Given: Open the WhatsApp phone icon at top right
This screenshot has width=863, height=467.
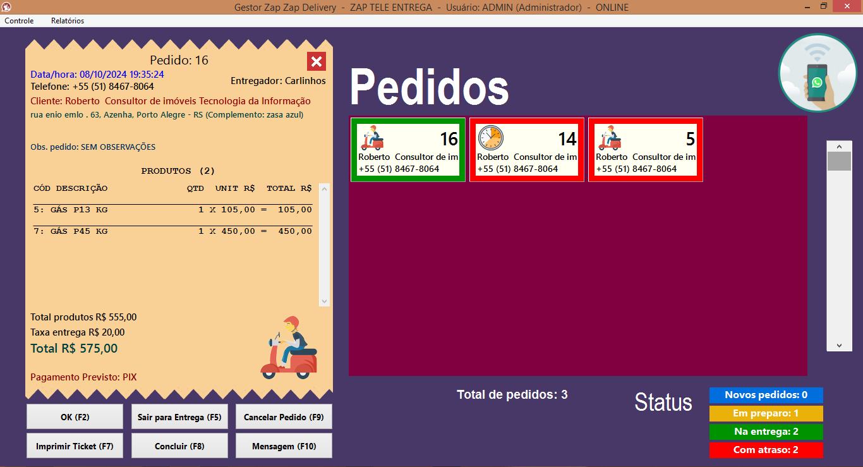Looking at the screenshot, I should pos(817,73).
